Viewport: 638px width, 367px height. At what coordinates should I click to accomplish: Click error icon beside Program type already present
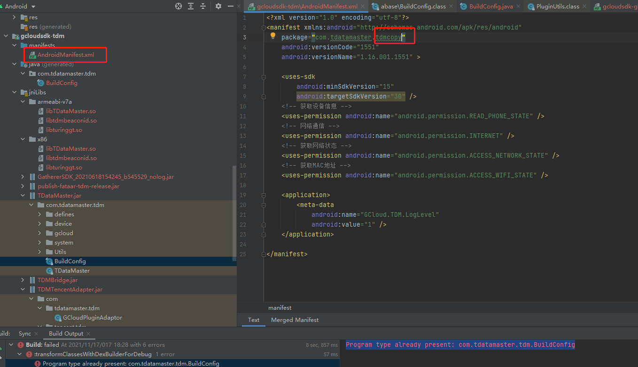click(x=37, y=363)
